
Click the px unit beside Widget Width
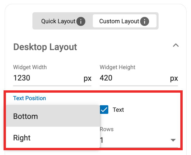point(87,78)
